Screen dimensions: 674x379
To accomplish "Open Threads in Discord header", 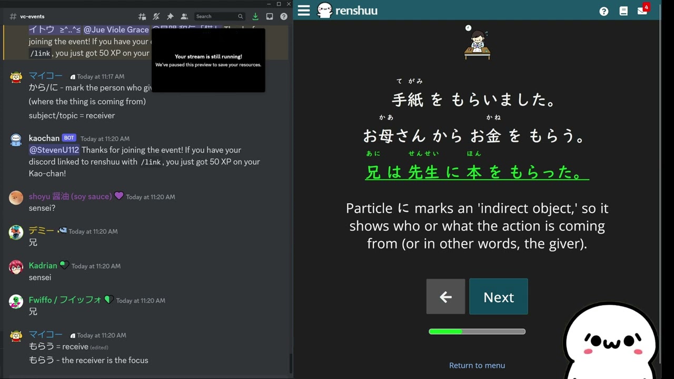I will [142, 16].
